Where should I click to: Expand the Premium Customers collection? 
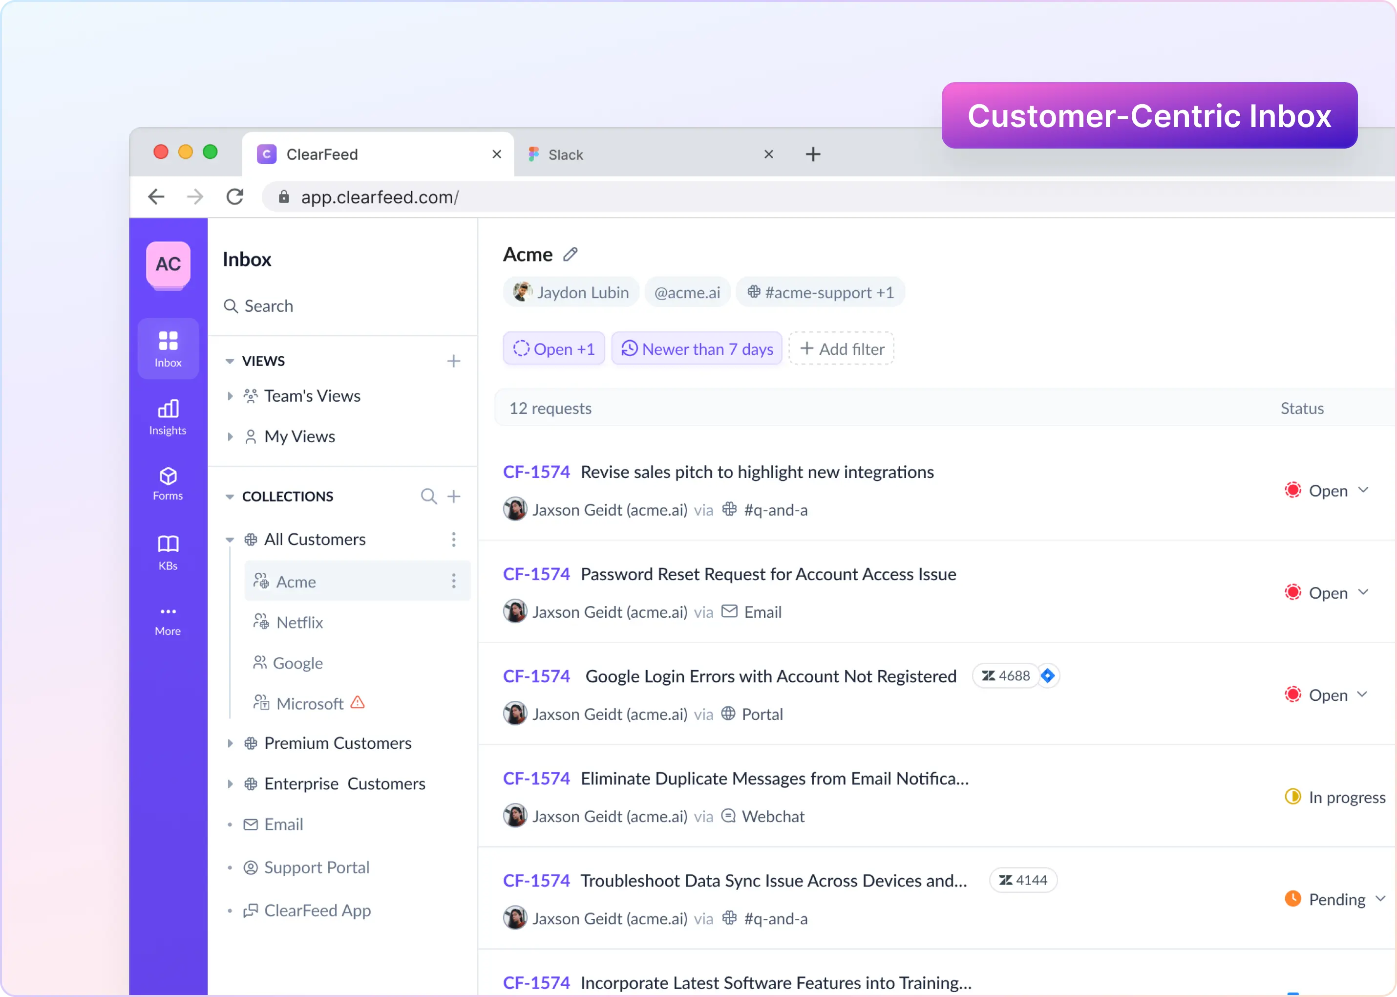[230, 743]
